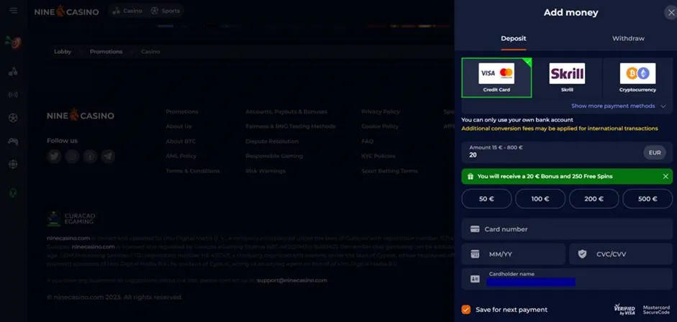The height and width of the screenshot is (322, 677).
Task: Click the Card number field
Action: click(x=567, y=229)
